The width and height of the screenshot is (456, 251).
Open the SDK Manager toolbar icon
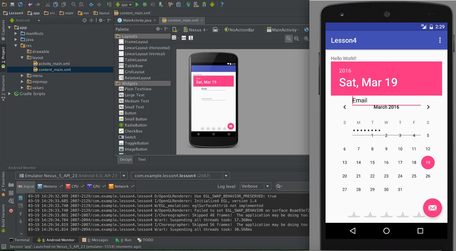[204, 5]
